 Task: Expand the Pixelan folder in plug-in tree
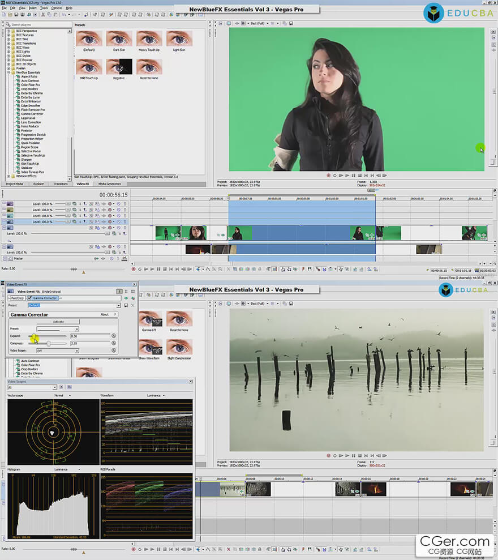8,68
